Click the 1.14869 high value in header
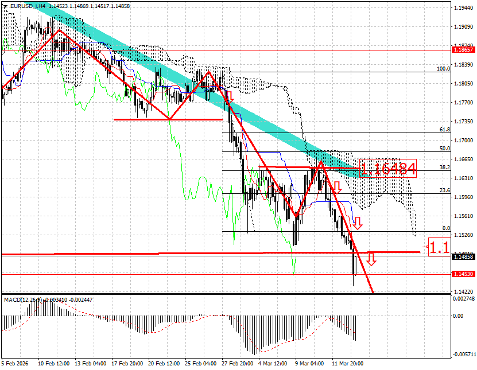 point(79,6)
